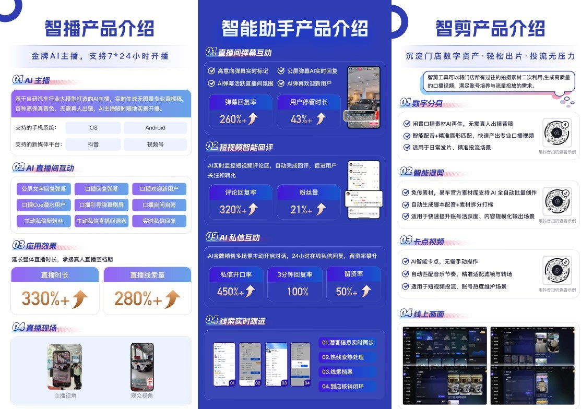Click the arrow beside 50%+ 留资率
Screen dimensions: 581x409
[x=366, y=291]
